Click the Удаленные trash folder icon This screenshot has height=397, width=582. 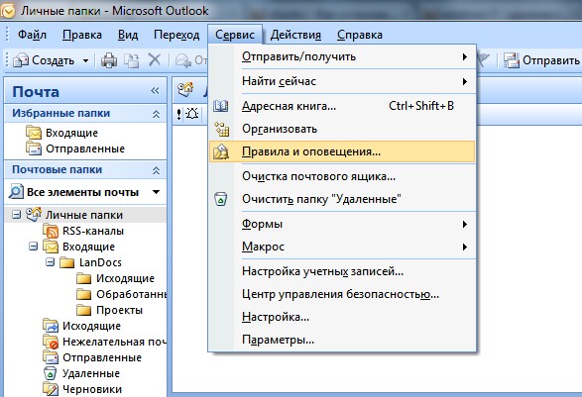(51, 373)
